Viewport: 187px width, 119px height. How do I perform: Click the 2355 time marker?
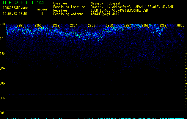click(x=92, y=26)
